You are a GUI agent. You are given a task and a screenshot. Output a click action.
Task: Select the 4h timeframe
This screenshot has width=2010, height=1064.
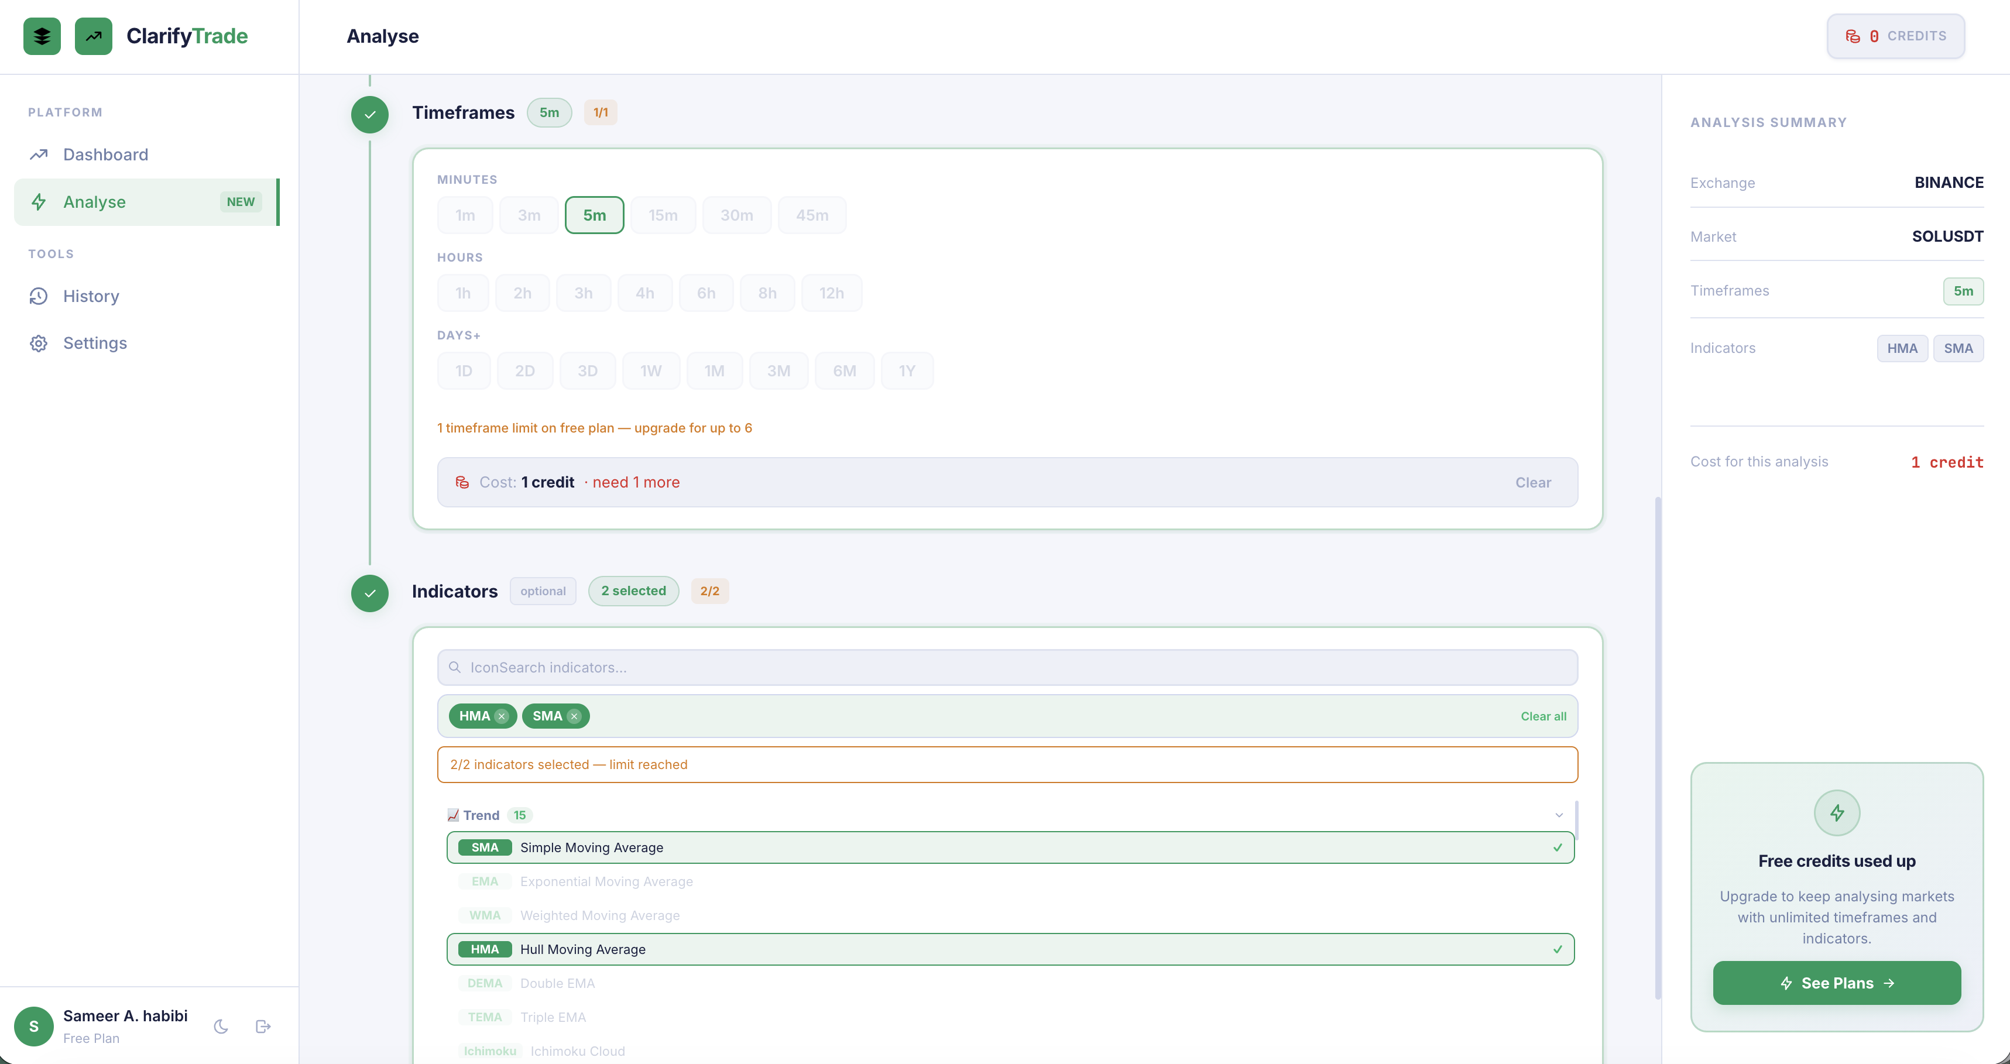[x=644, y=293]
